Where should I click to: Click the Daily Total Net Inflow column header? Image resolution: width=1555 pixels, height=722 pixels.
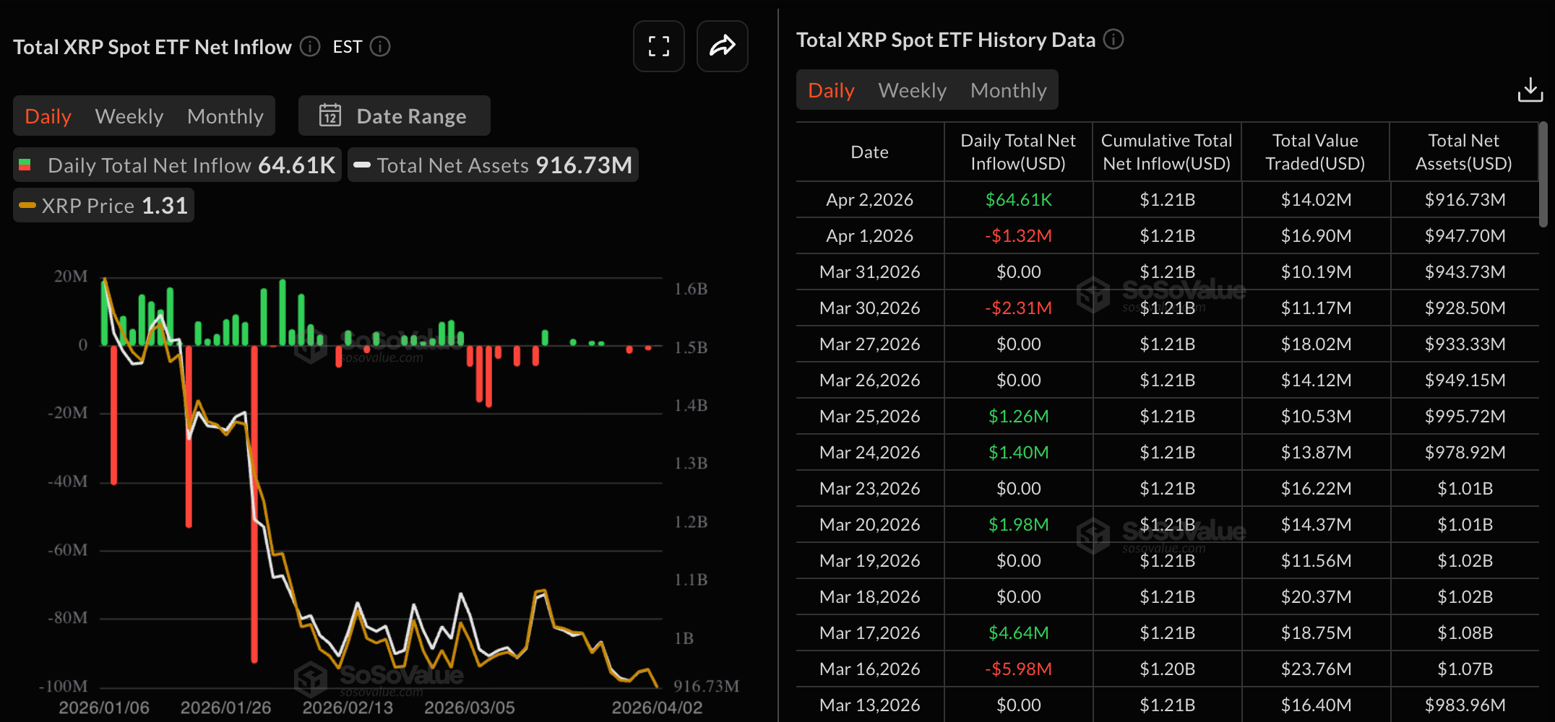click(1017, 152)
